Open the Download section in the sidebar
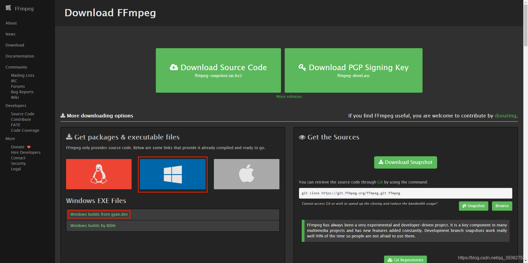Viewport: 528px width, 263px height. 15,45
